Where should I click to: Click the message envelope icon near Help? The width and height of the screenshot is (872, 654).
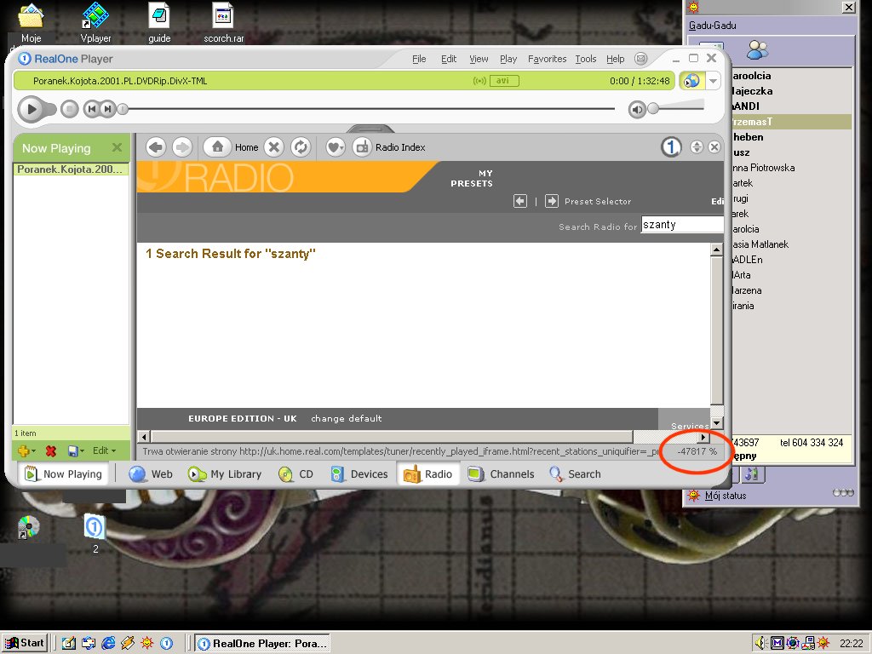click(x=640, y=59)
